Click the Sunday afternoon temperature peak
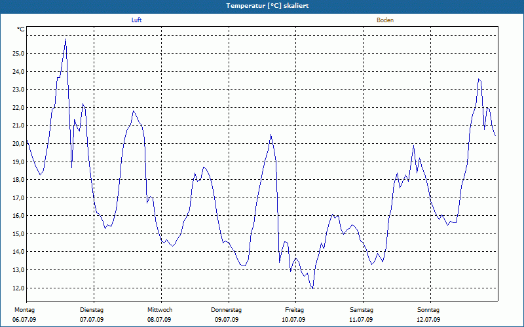 coord(479,79)
